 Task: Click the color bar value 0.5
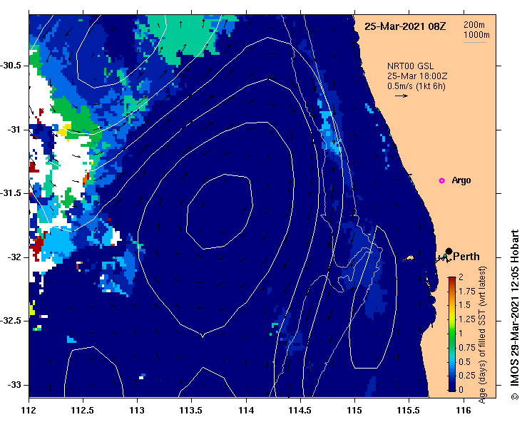tap(464, 361)
